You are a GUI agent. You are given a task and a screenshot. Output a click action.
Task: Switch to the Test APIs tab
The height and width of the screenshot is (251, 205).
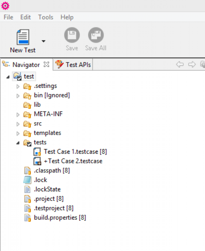[73, 64]
